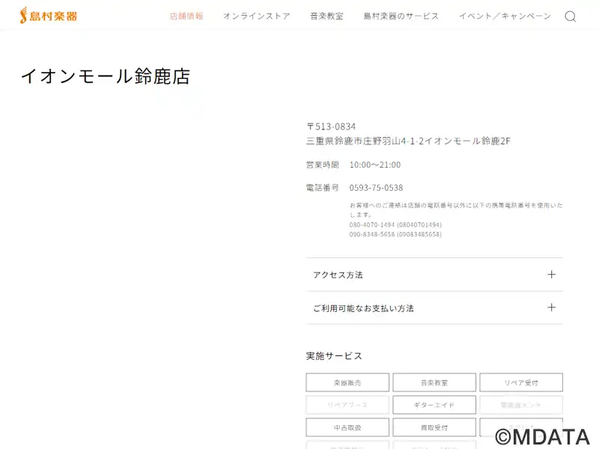Click the 音楽教室 service button
This screenshot has height=449, width=599.
click(x=434, y=382)
